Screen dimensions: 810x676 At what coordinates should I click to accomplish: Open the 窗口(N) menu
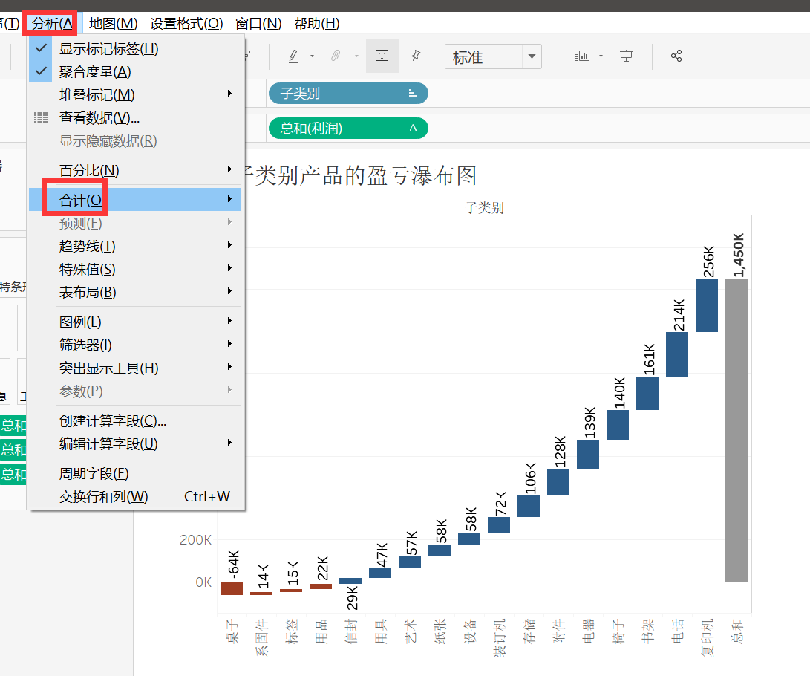click(258, 23)
